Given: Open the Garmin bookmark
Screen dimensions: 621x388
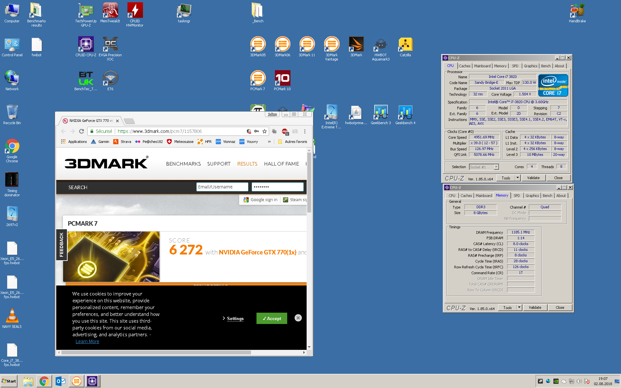Looking at the screenshot, I should 100,142.
